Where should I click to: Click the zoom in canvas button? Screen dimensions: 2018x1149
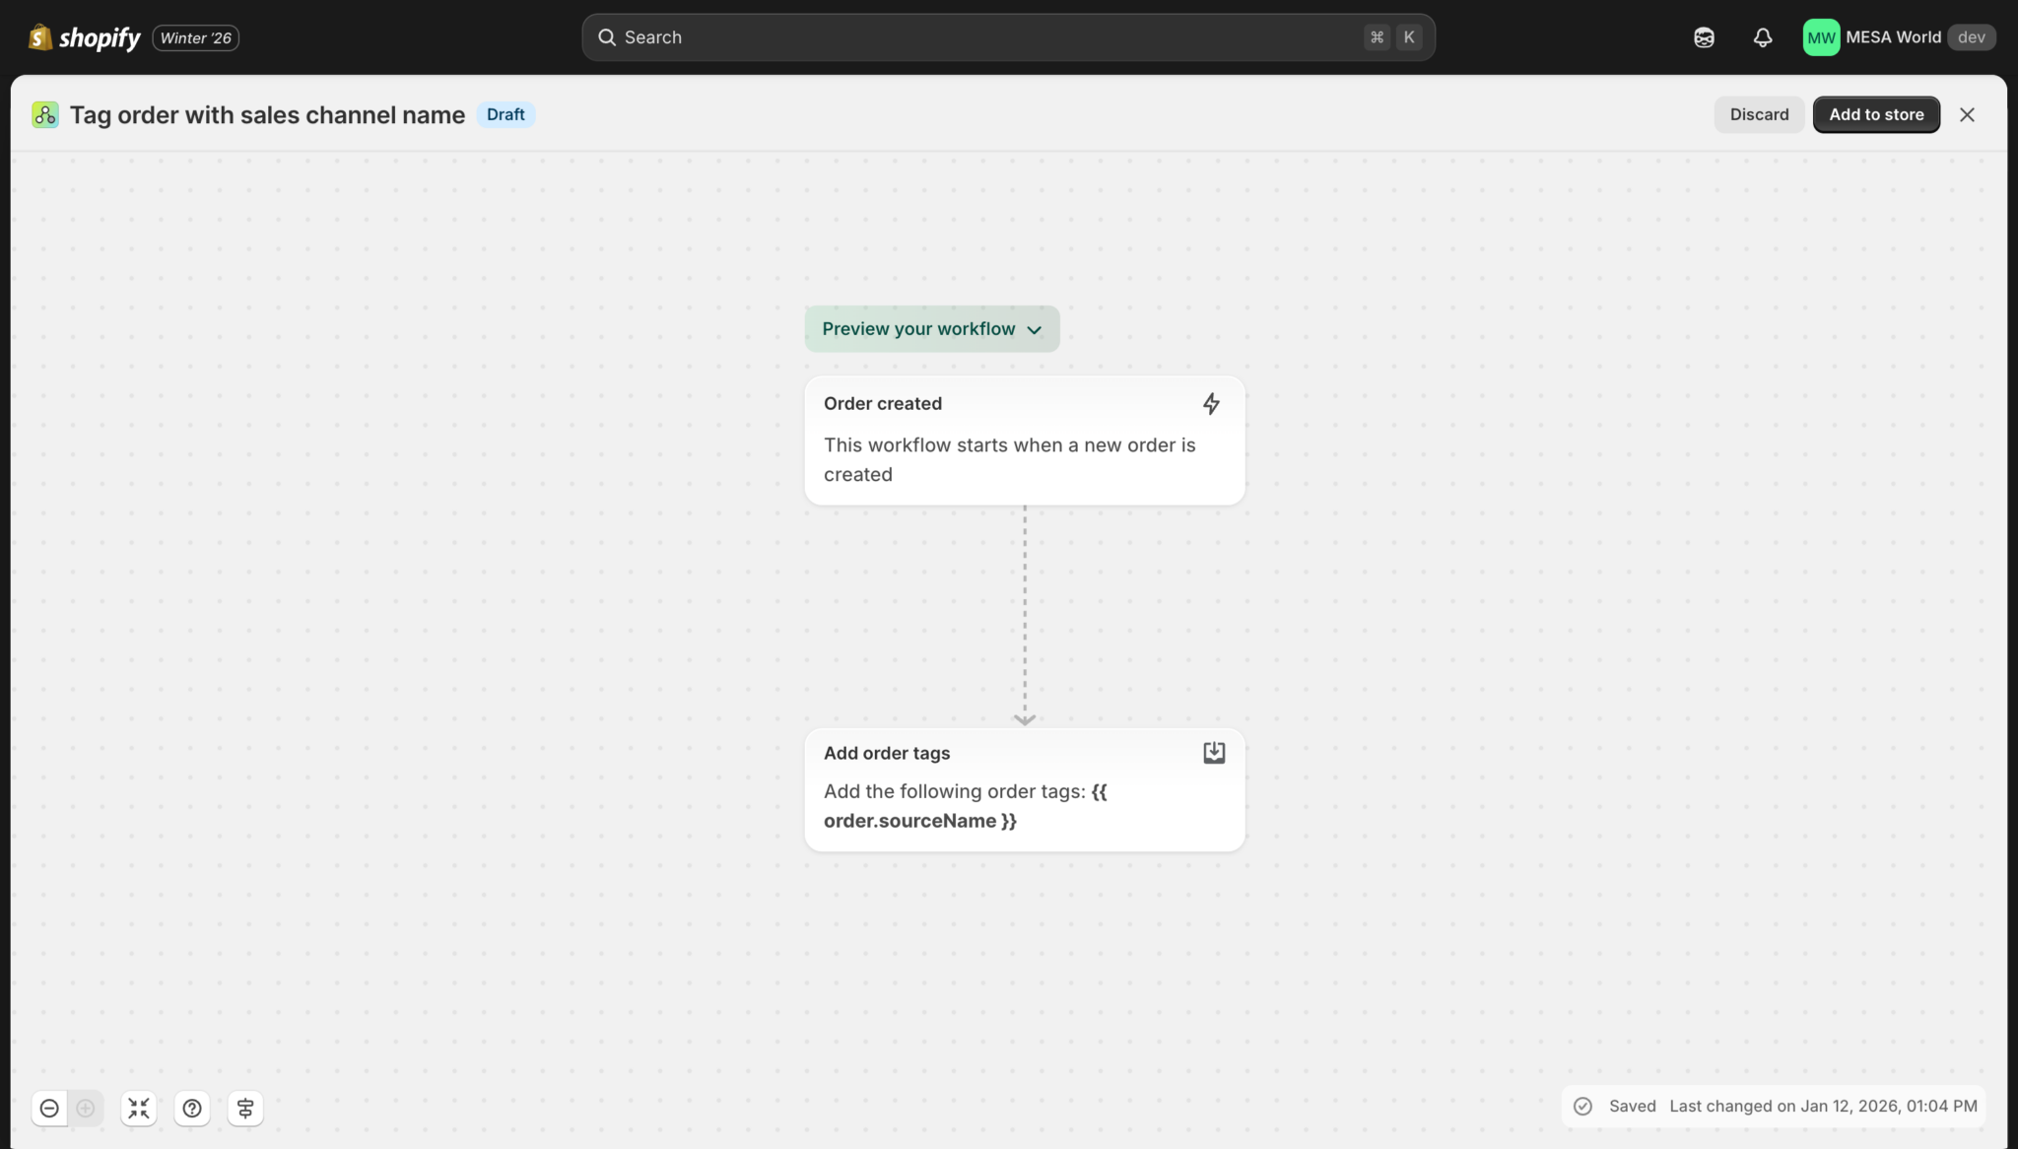point(86,1108)
